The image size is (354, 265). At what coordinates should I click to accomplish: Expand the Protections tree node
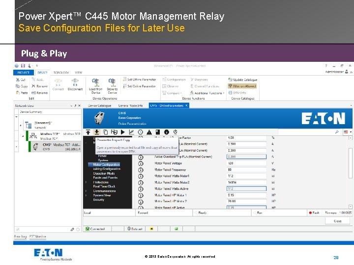(x=86, y=182)
